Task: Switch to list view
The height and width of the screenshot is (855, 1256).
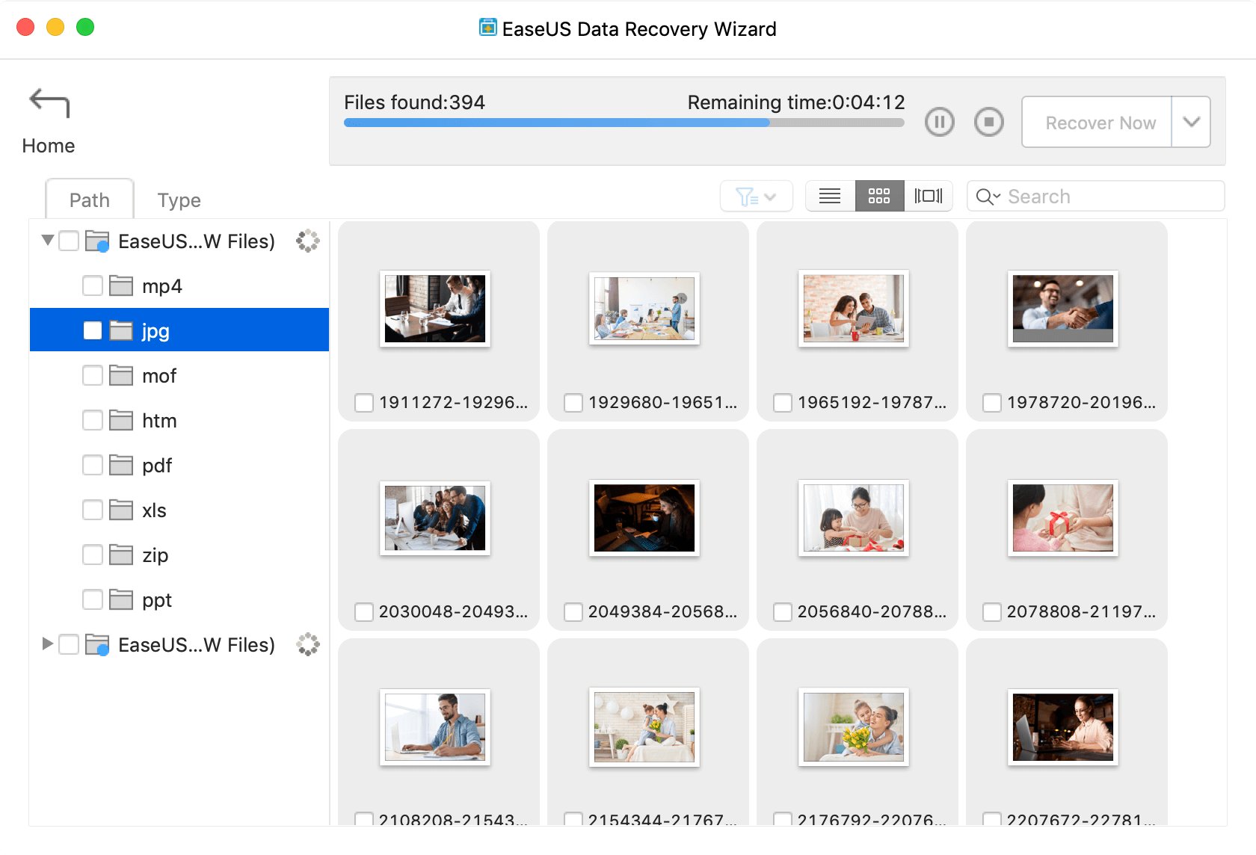Action: coord(830,197)
